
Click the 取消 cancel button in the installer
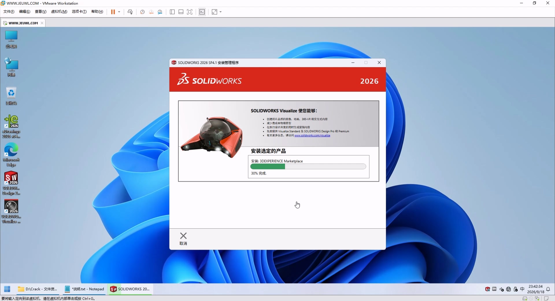pyautogui.click(x=183, y=239)
